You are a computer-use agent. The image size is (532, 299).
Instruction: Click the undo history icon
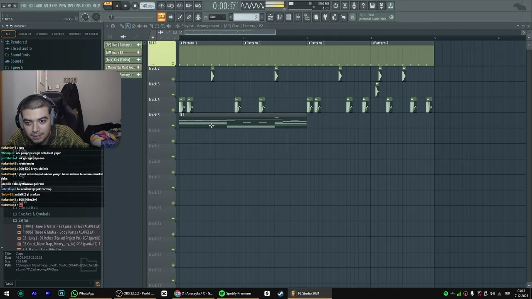336,6
